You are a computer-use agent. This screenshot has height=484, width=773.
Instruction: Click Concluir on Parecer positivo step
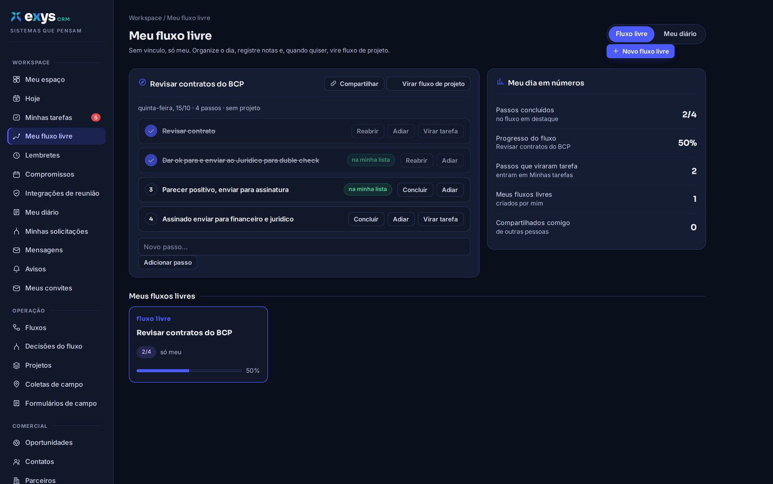[415, 190]
